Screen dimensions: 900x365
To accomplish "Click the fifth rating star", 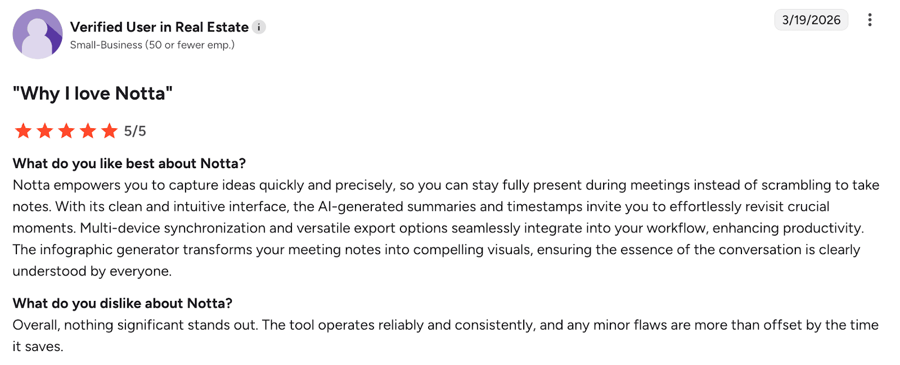I will (x=109, y=131).
